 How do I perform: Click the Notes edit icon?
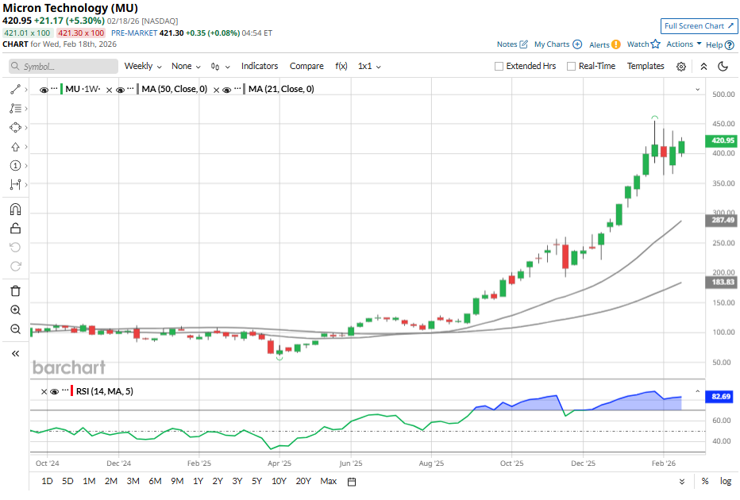(523, 44)
